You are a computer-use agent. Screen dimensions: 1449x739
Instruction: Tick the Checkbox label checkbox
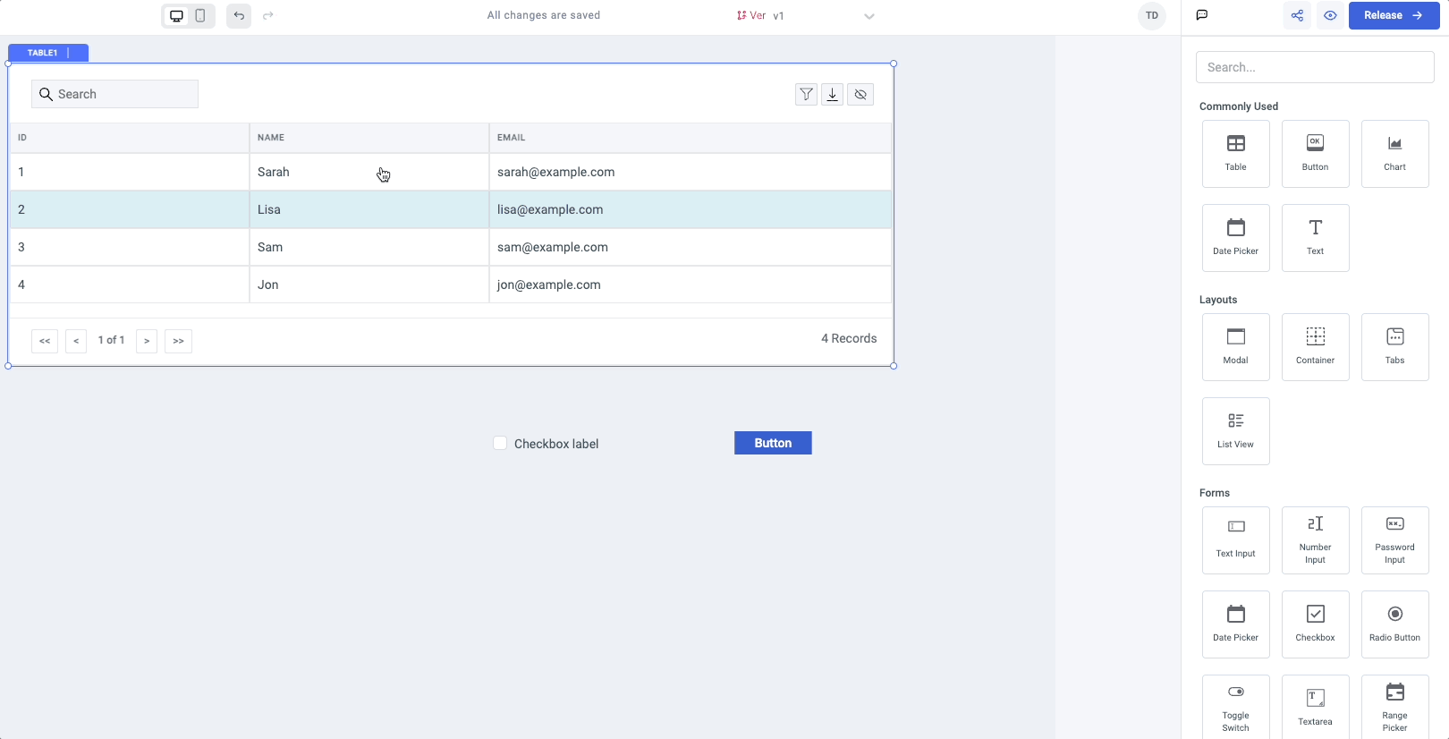point(500,444)
